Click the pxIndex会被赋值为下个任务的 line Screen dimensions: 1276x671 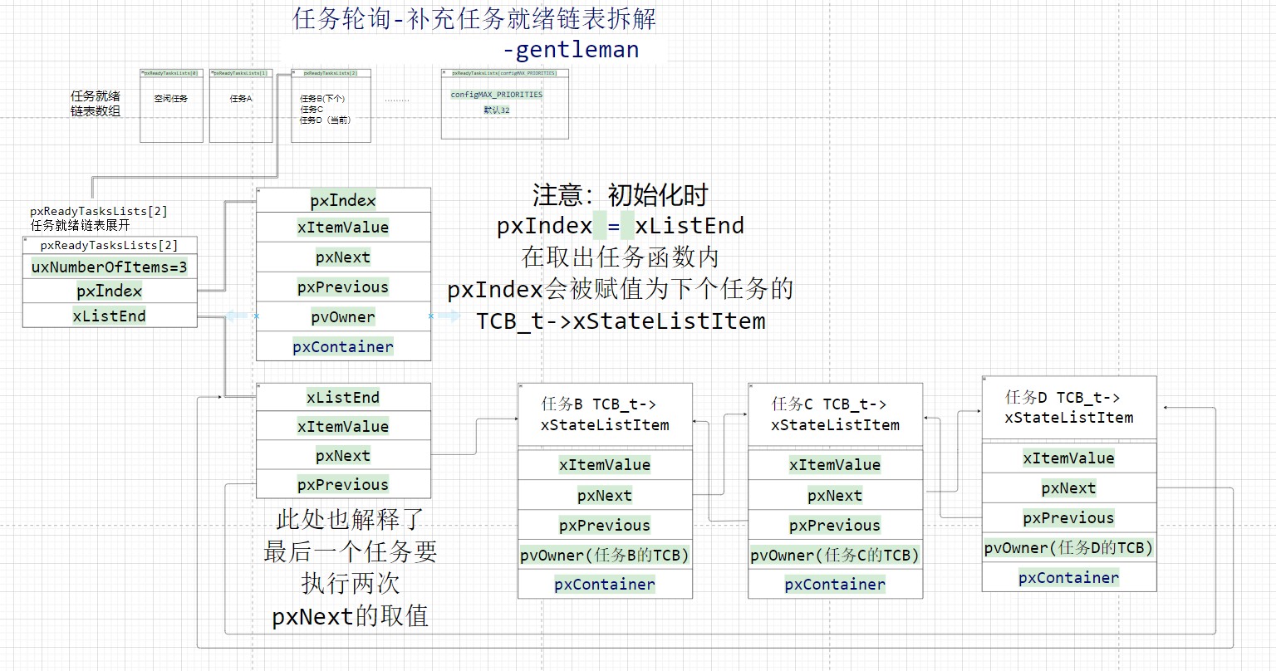621,289
